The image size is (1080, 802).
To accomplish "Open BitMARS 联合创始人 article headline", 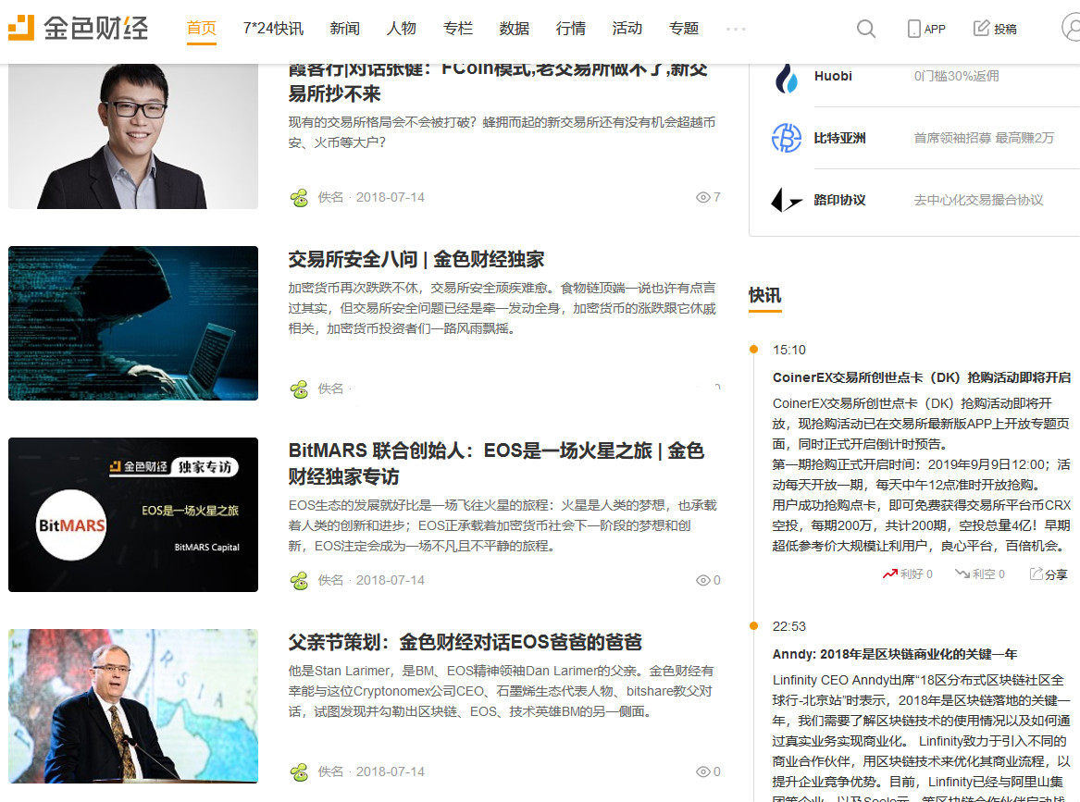I will 497,463.
